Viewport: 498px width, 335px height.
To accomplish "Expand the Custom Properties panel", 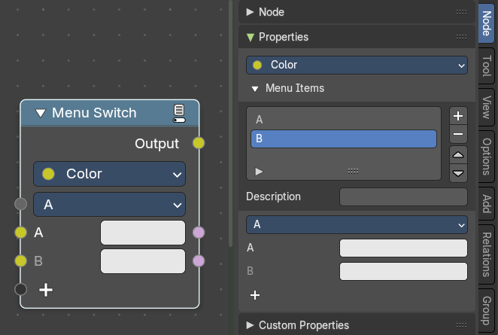I will click(x=250, y=325).
